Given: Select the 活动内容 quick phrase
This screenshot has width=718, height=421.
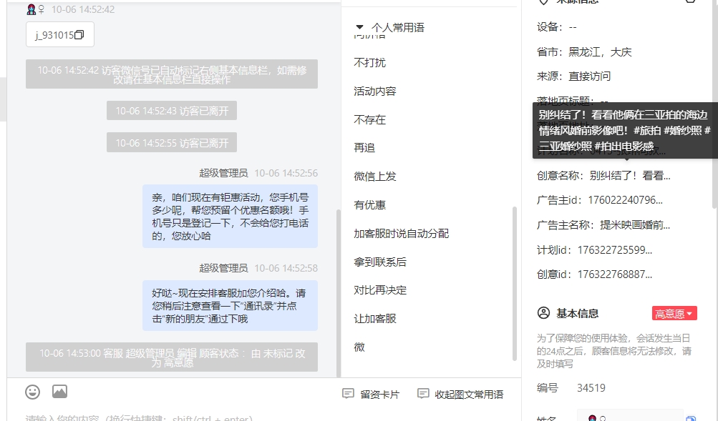Looking at the screenshot, I should point(375,91).
